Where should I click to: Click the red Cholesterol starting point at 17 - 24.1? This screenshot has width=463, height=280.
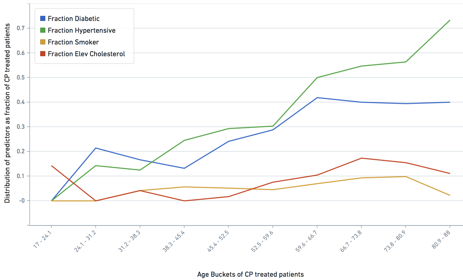[51, 166]
